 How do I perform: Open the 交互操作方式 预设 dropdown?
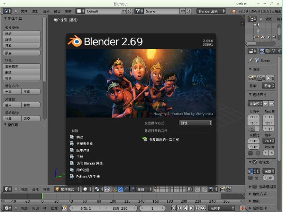(195, 123)
